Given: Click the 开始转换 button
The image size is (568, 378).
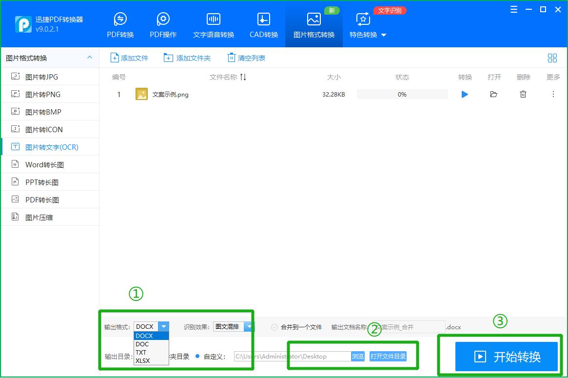Looking at the screenshot, I should (x=506, y=357).
